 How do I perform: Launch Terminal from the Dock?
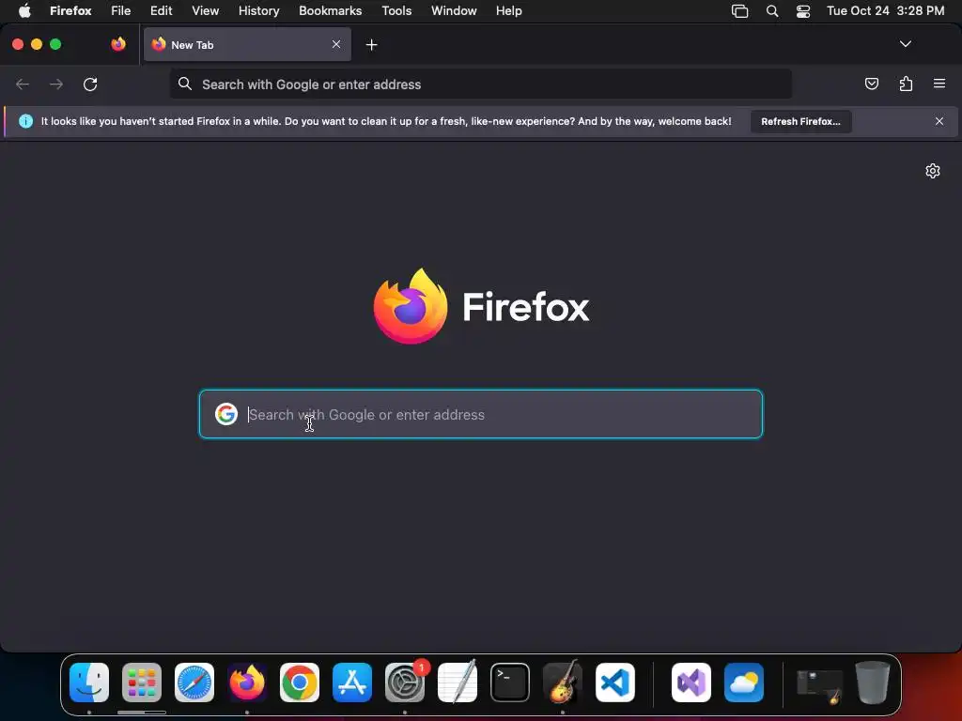click(x=510, y=683)
